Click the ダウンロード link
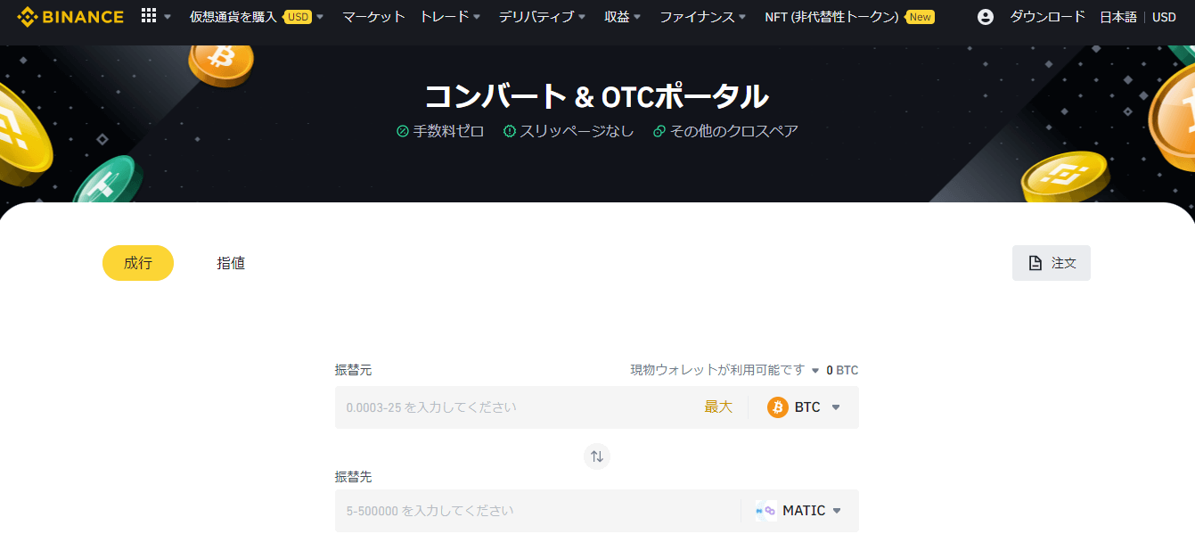The width and height of the screenshot is (1195, 534). (1047, 16)
